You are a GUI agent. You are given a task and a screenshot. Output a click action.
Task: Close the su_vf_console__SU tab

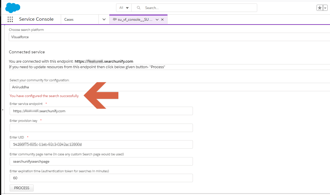coord(163,20)
